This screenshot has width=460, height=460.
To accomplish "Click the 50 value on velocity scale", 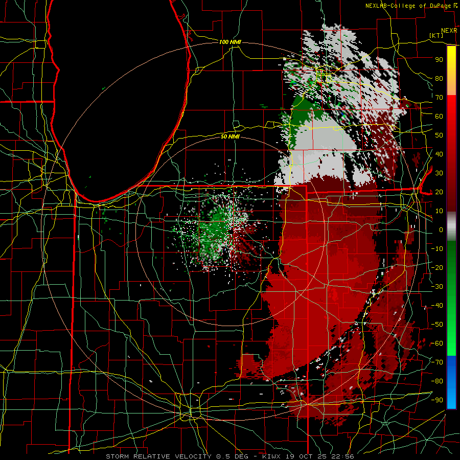I will click(x=439, y=135).
